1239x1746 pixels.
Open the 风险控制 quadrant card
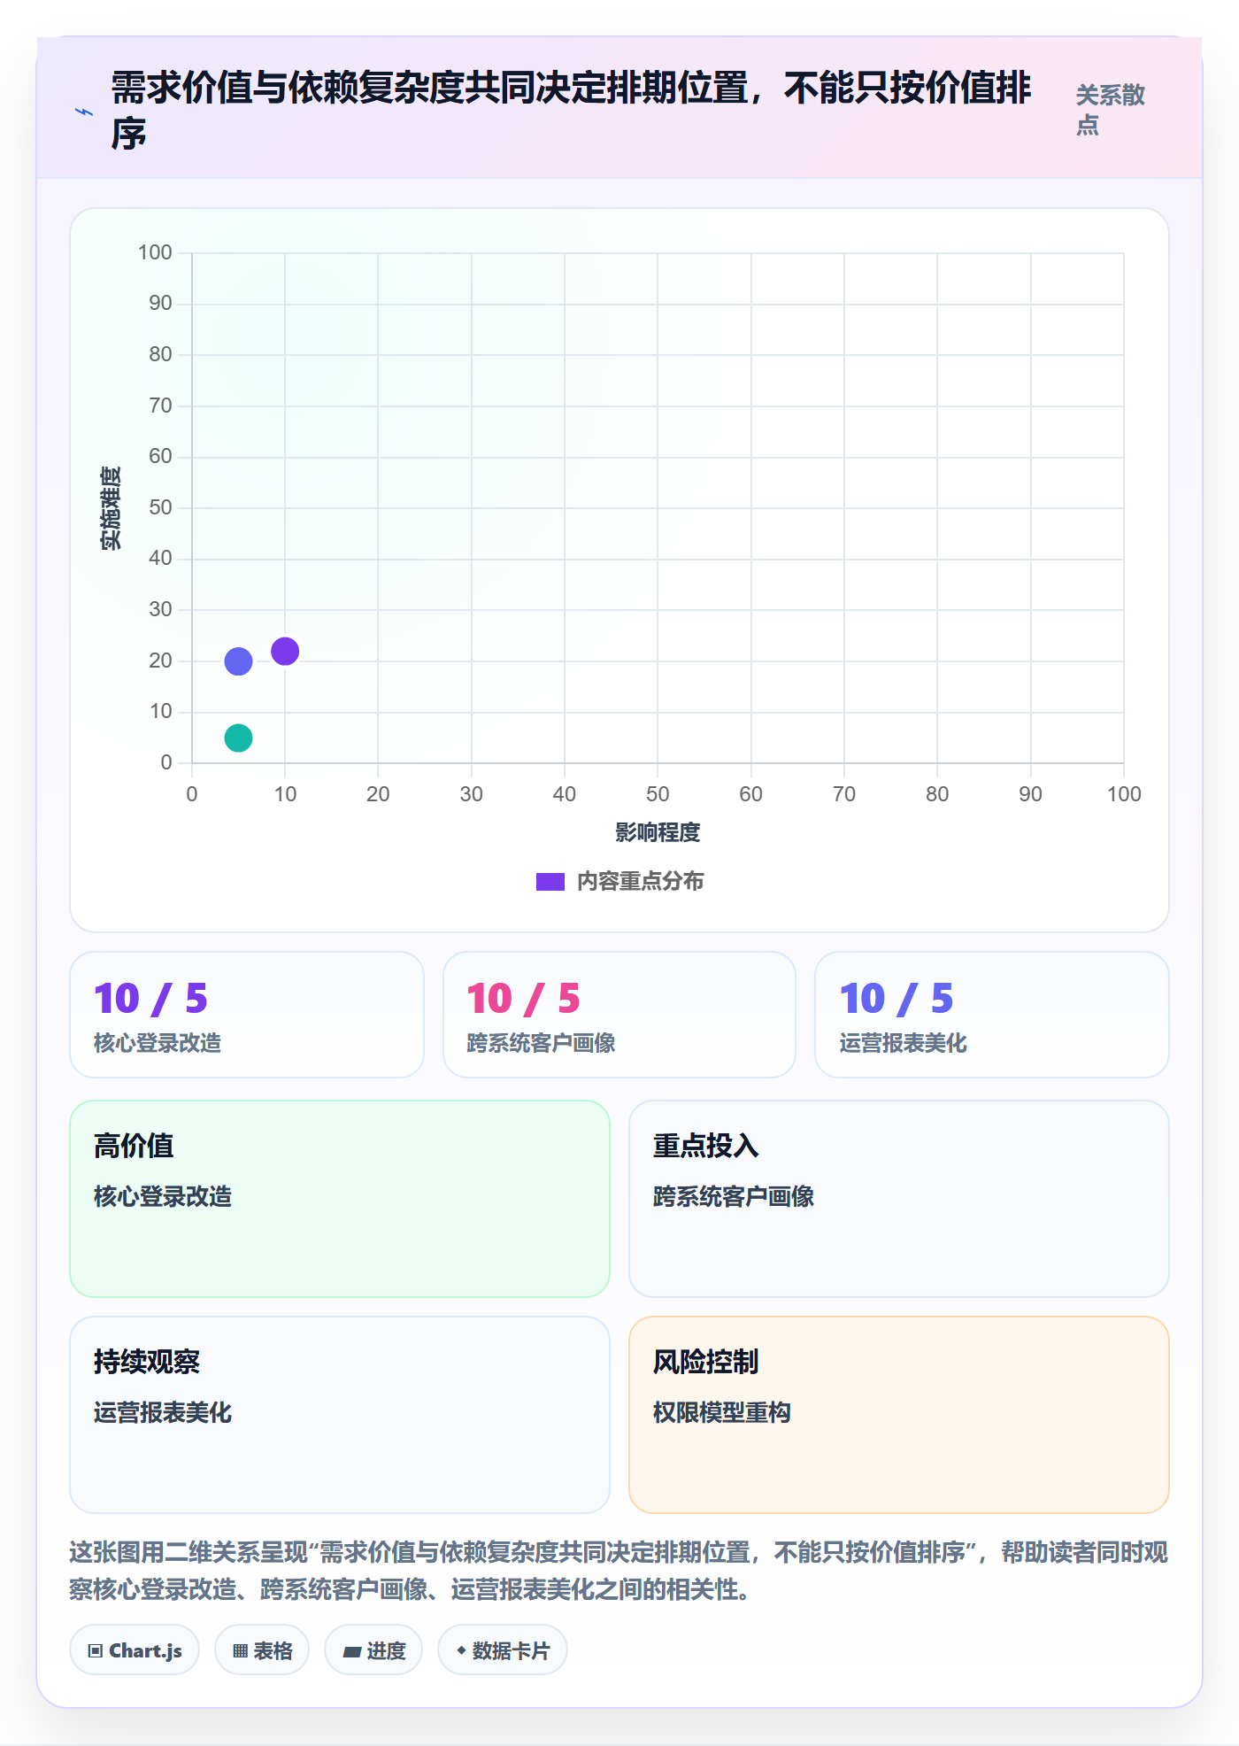pos(899,1415)
